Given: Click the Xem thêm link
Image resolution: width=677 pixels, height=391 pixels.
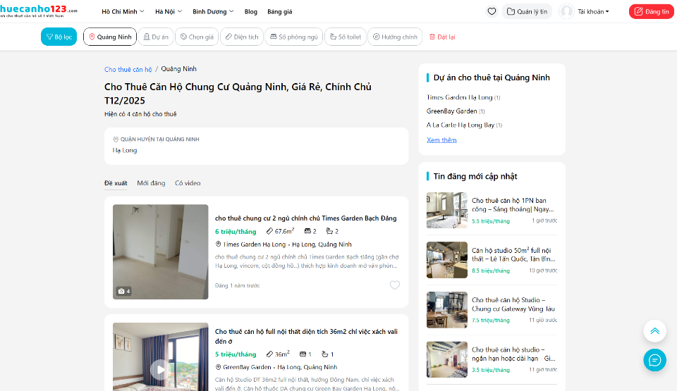Looking at the screenshot, I should pyautogui.click(x=441, y=140).
